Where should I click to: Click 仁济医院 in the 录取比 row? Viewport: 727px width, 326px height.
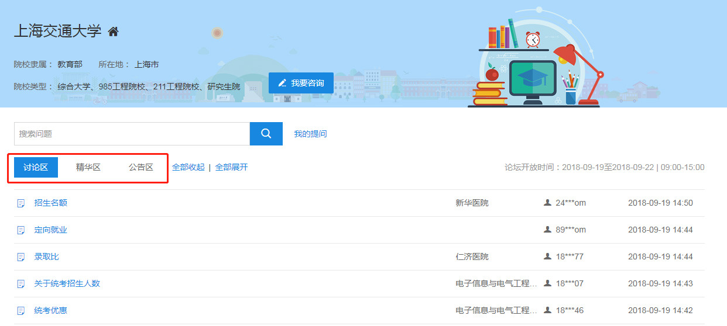click(x=472, y=256)
